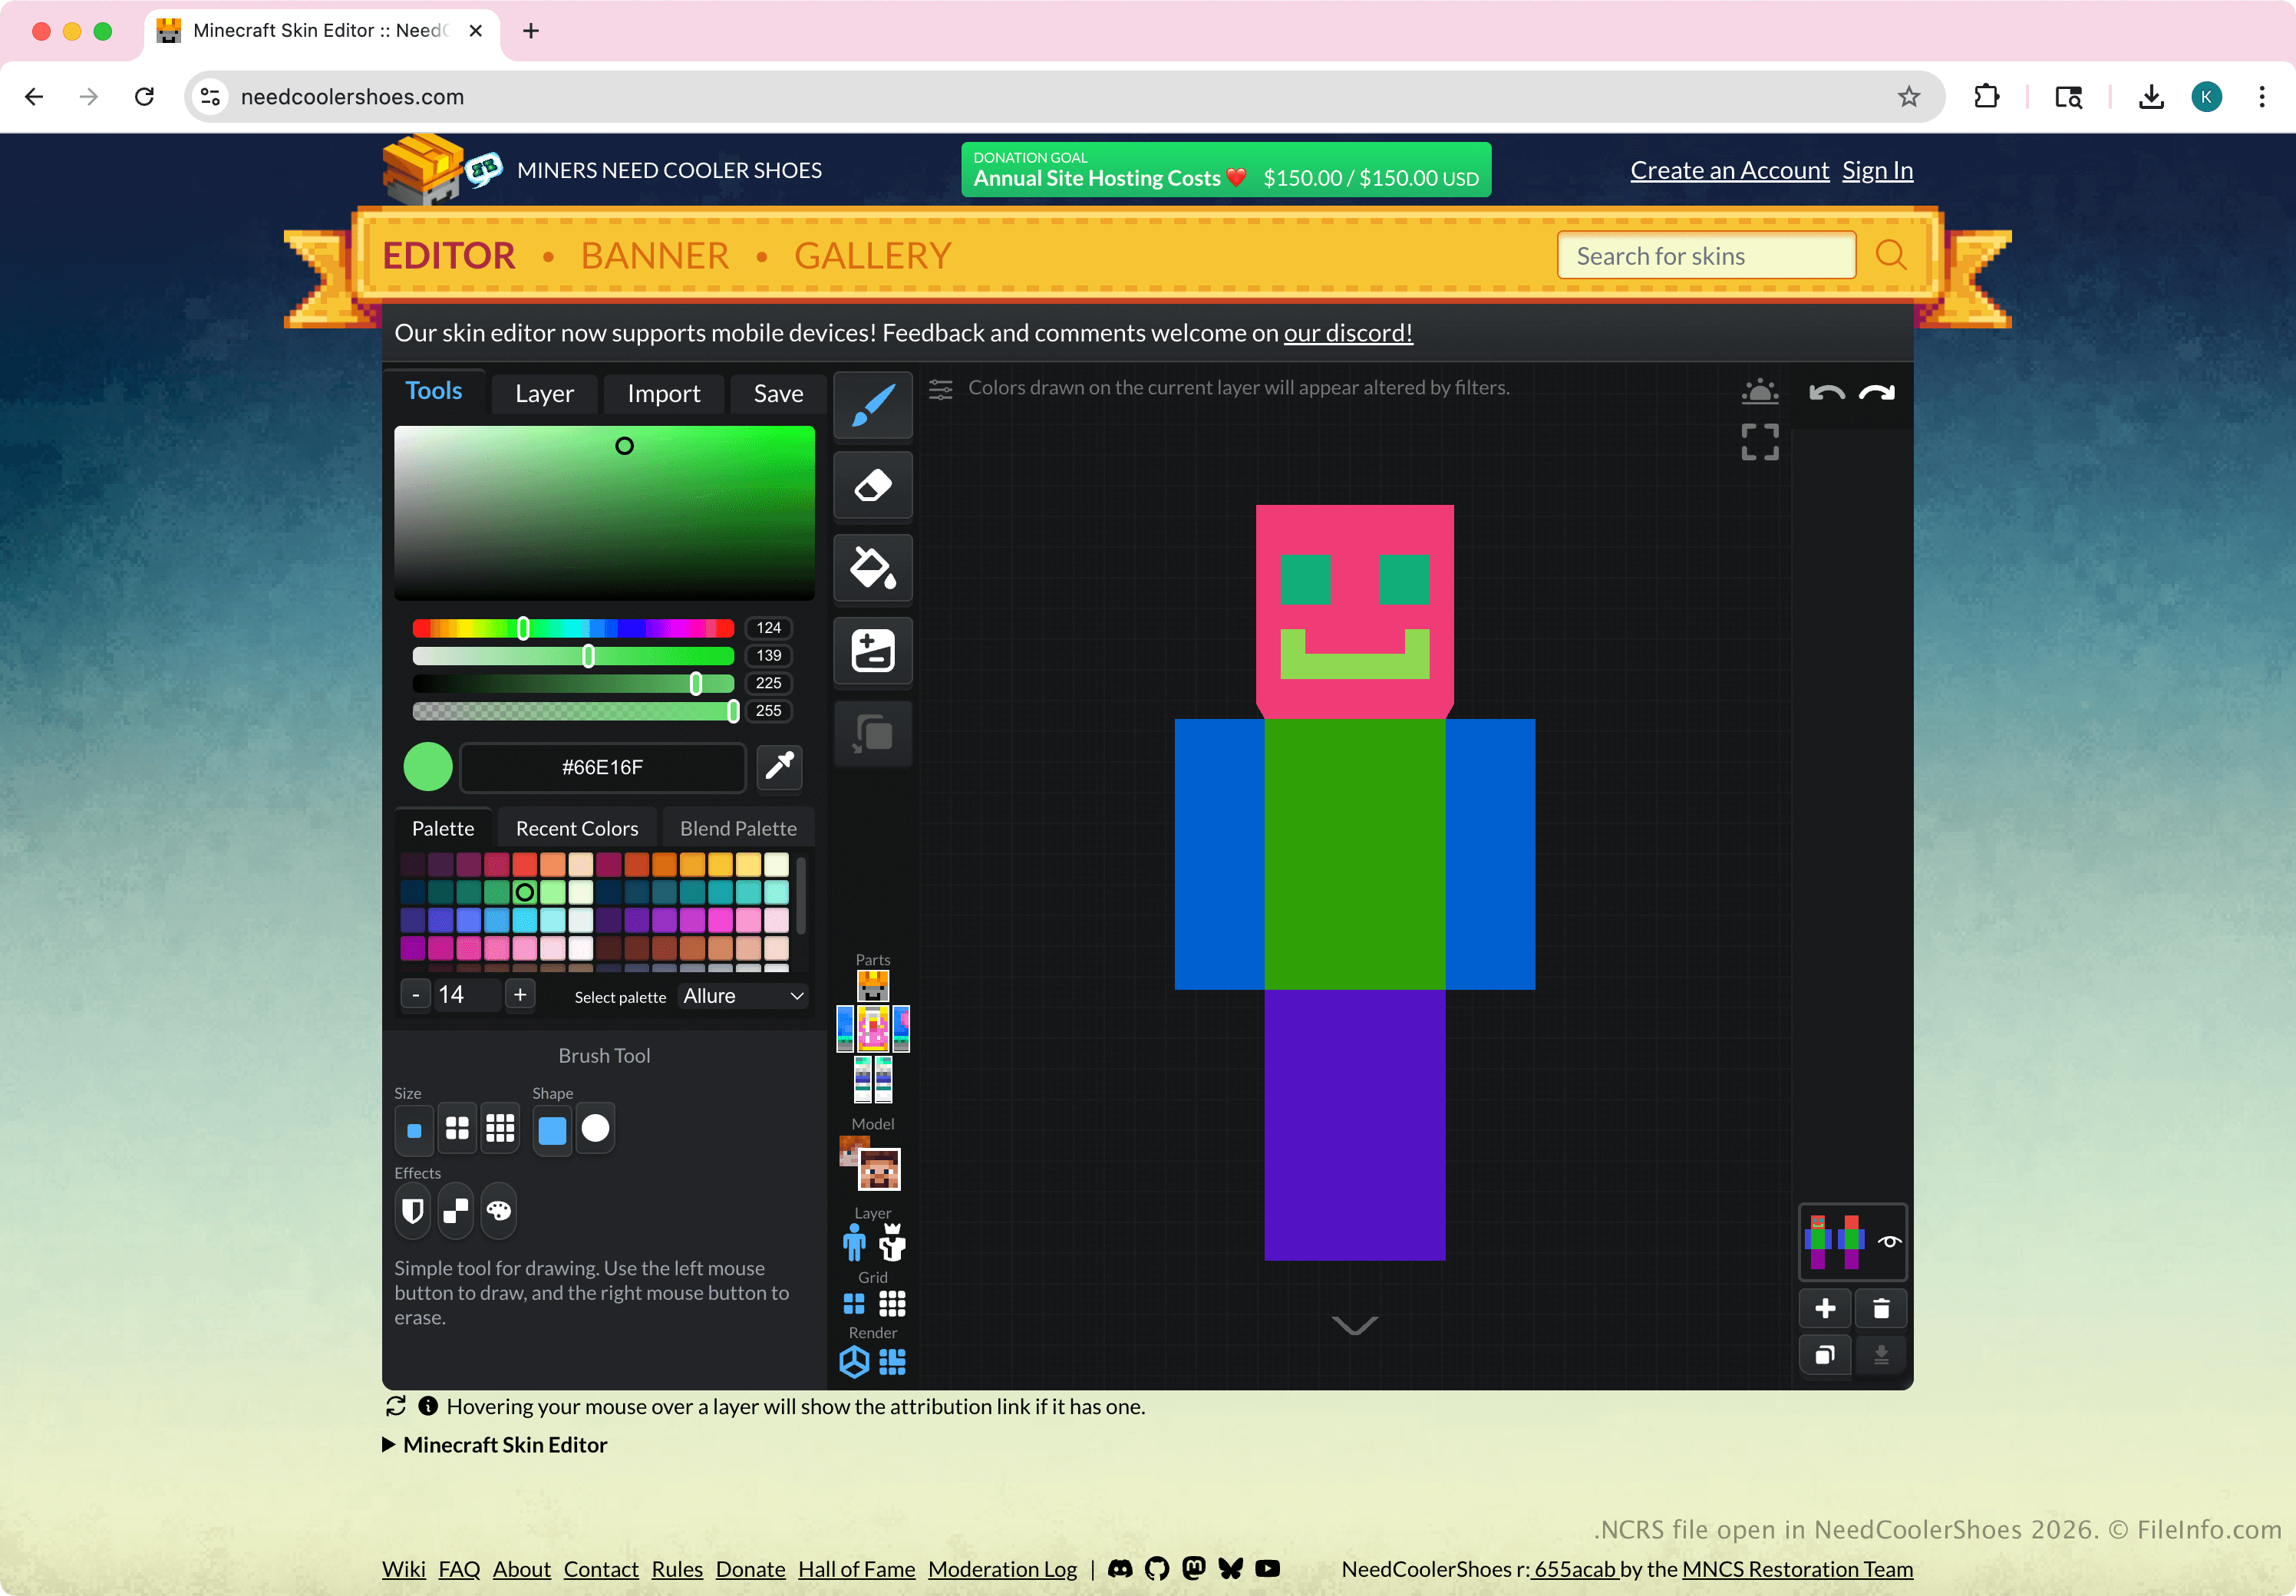Open the GALLERY page
Screen dimensions: 2296x1596
(872, 256)
